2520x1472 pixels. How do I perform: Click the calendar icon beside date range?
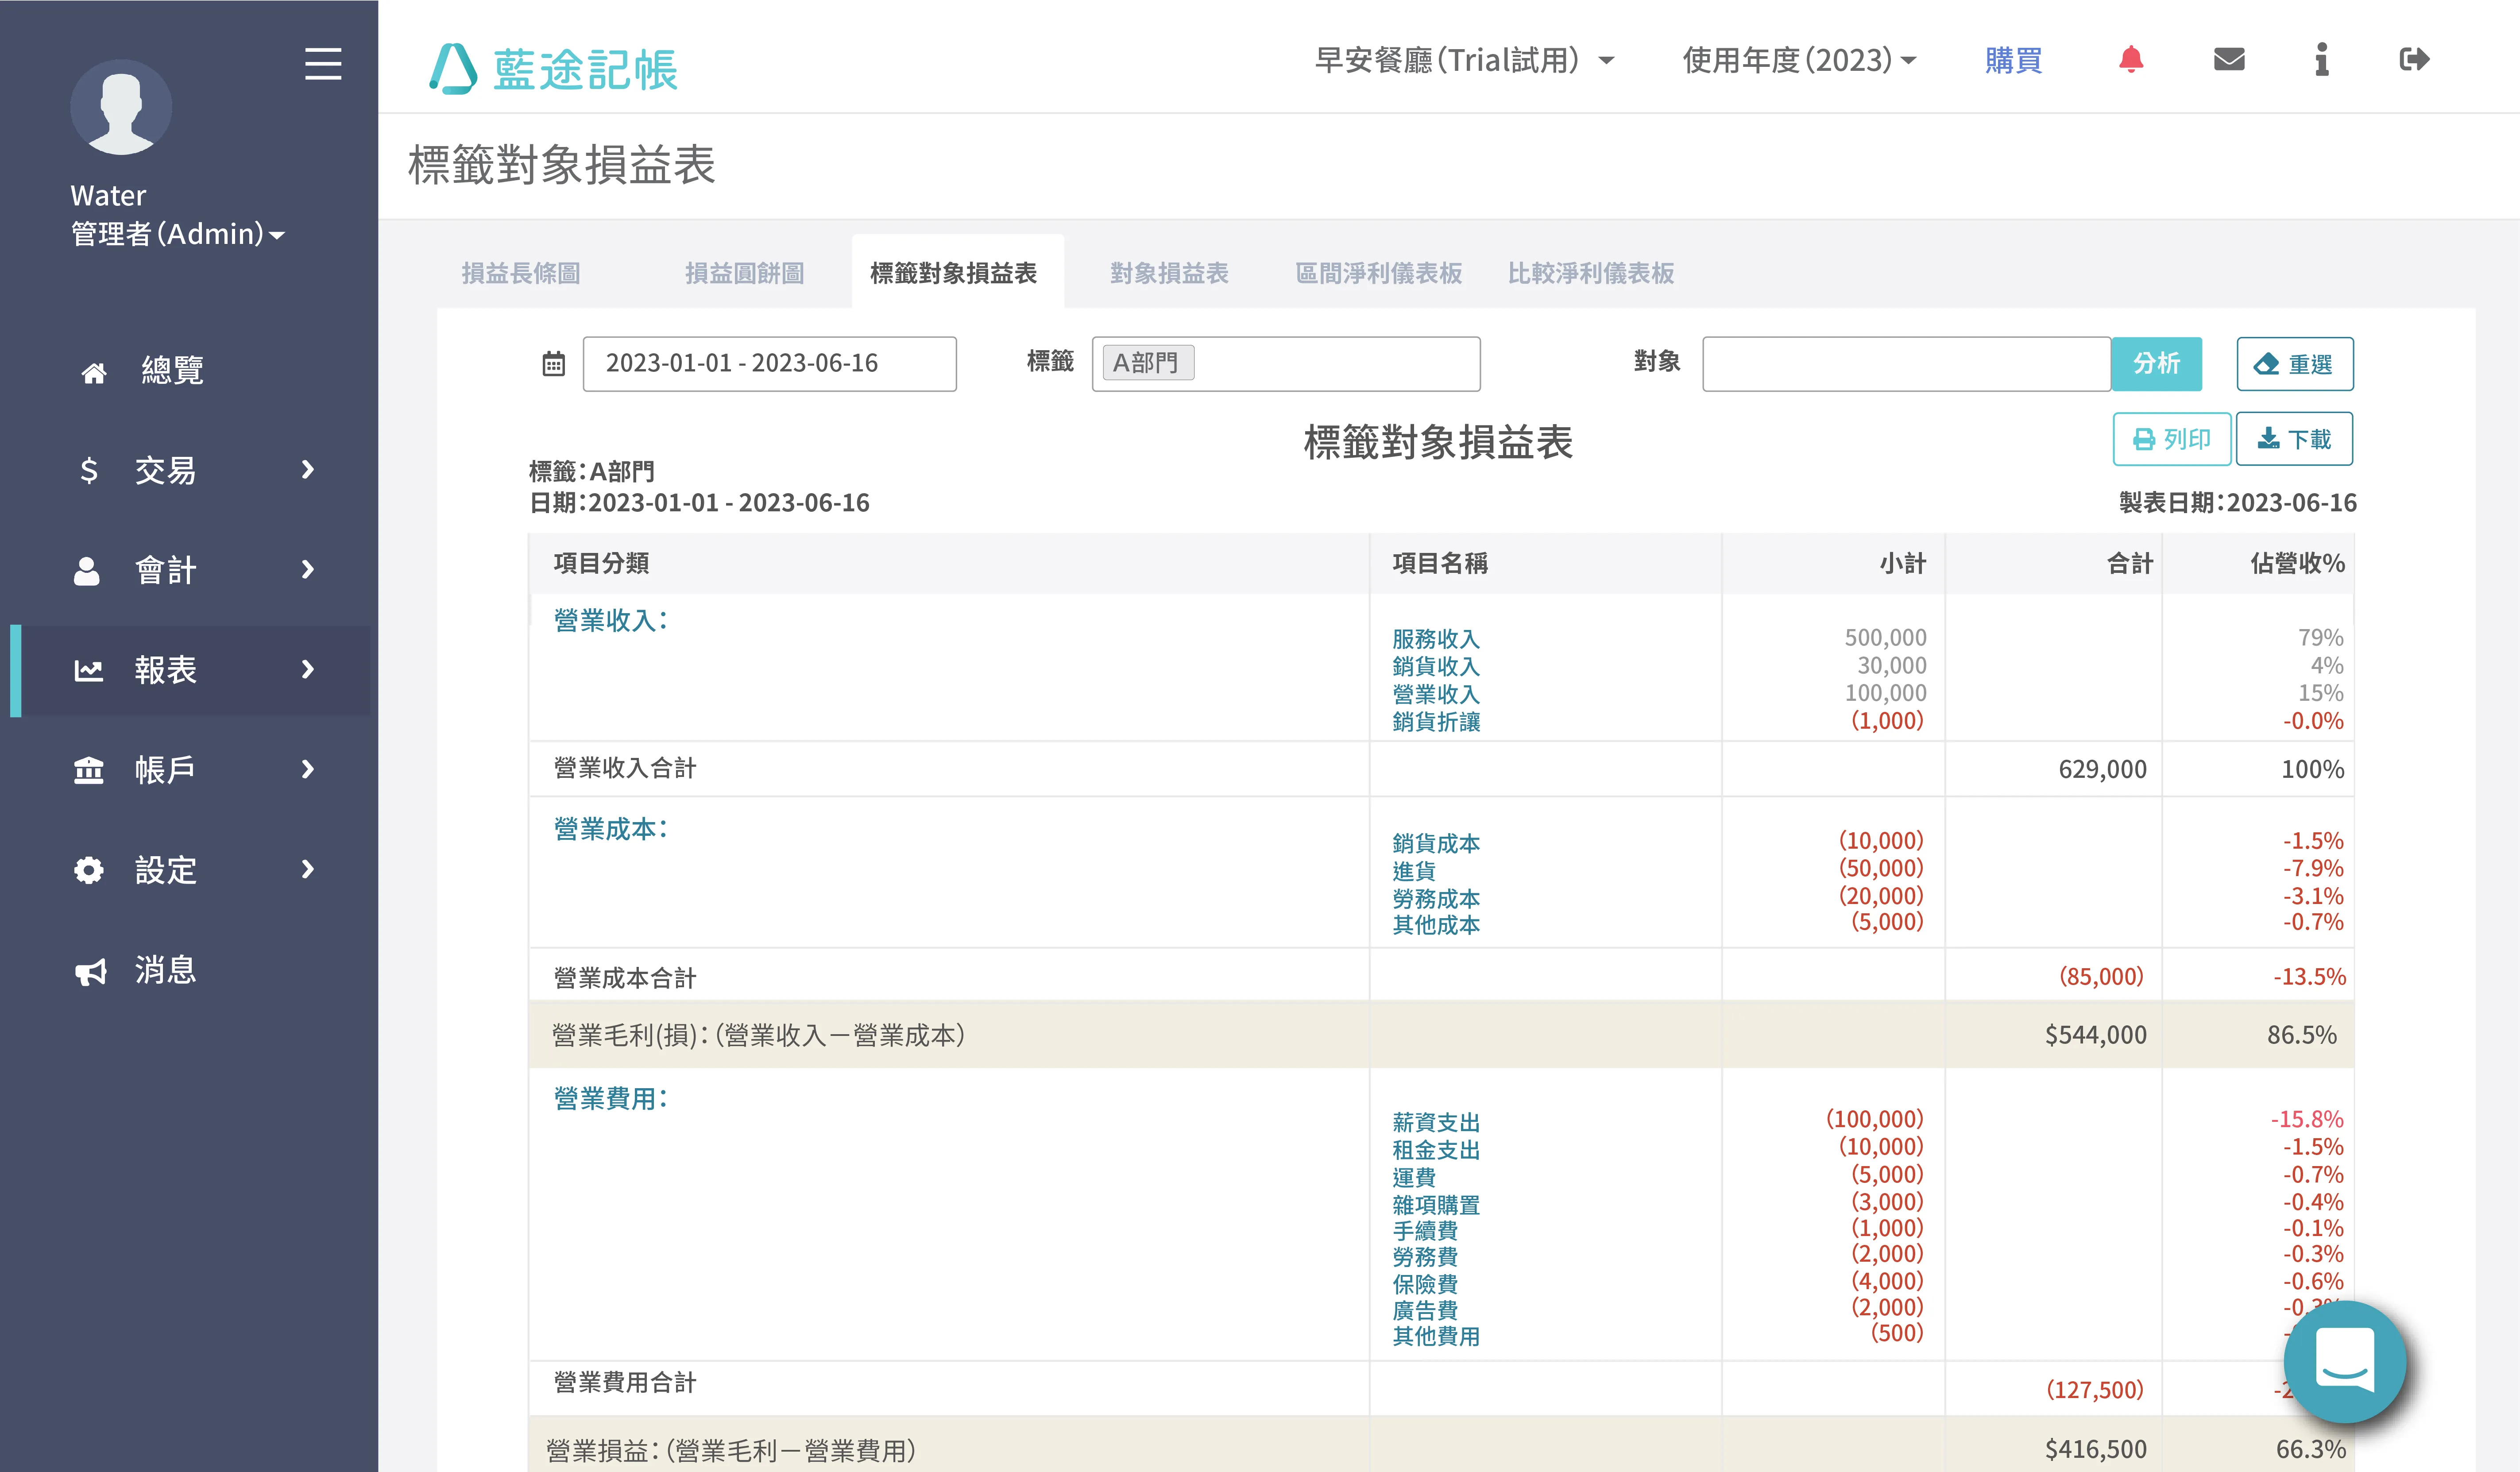553,364
